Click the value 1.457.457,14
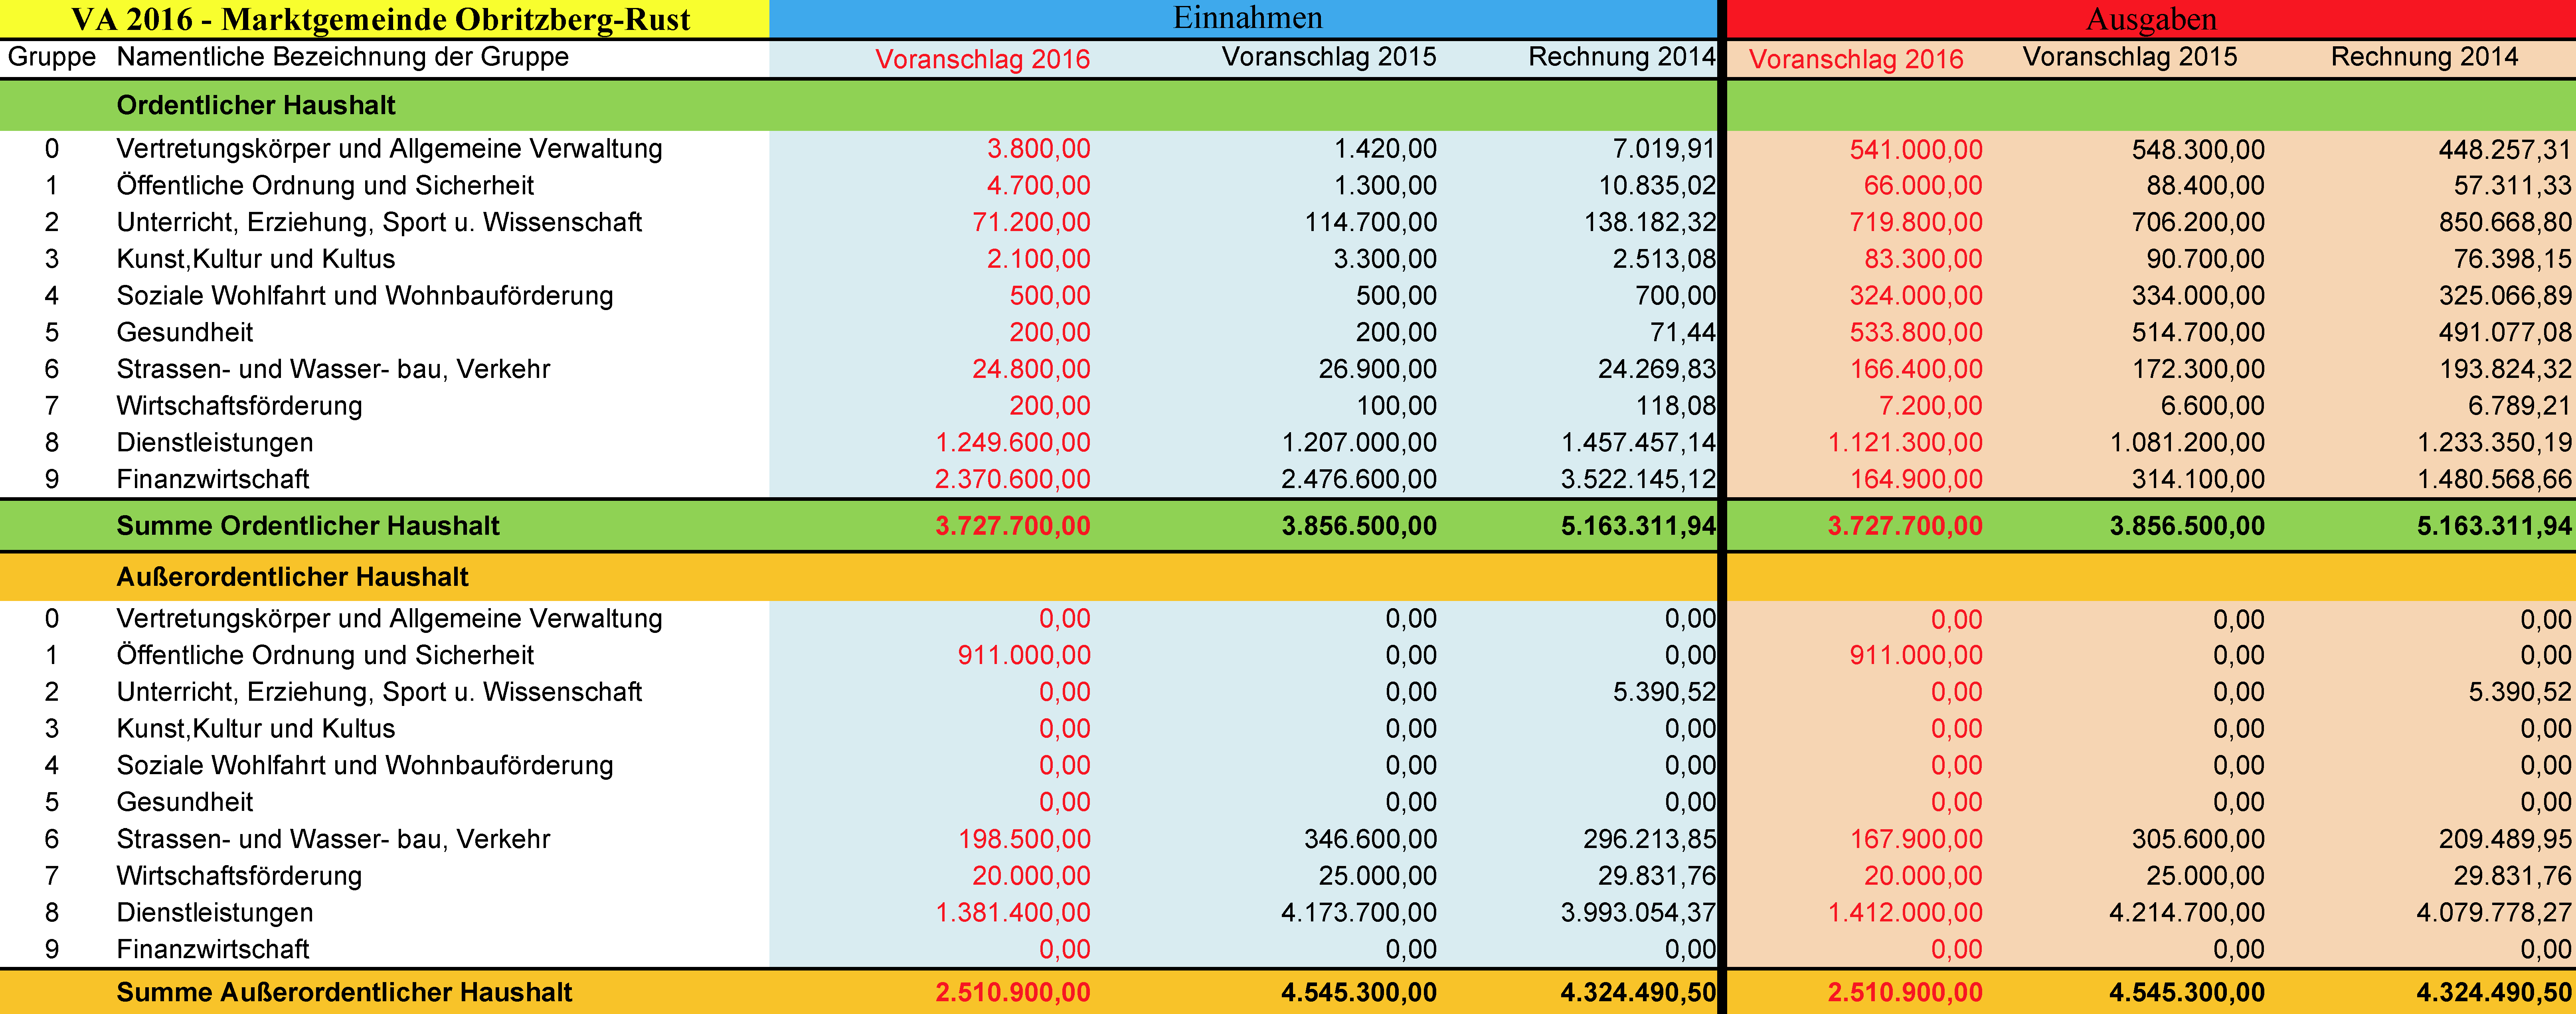 [1639, 443]
